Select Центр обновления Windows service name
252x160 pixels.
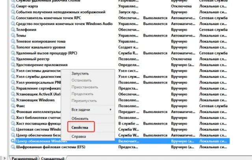pos(41,141)
